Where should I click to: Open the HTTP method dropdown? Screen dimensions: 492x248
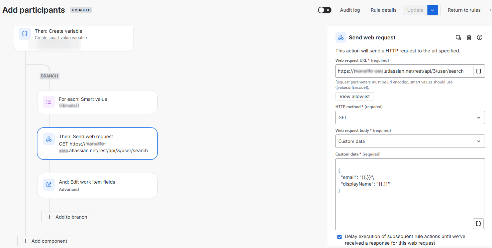(x=410, y=117)
